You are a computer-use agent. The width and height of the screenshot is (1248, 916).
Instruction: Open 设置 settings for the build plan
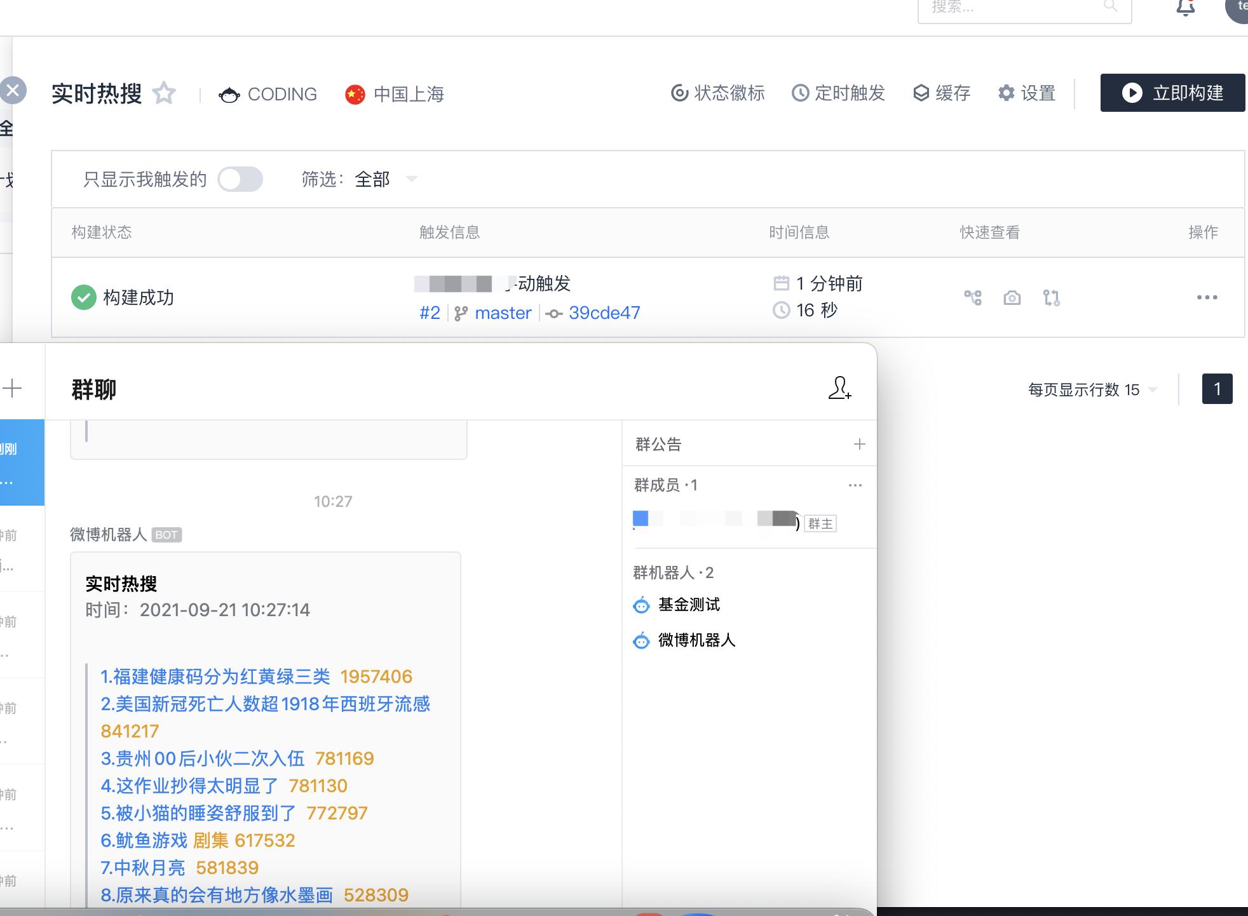[1026, 93]
